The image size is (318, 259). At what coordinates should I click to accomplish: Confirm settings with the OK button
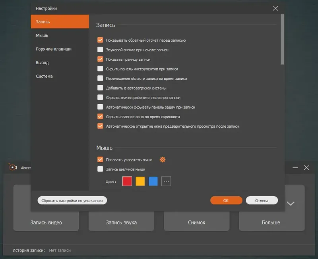(226, 200)
